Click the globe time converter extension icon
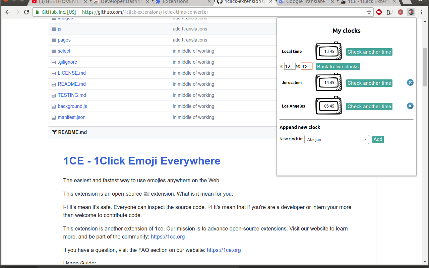This screenshot has width=429, height=268. [411, 12]
